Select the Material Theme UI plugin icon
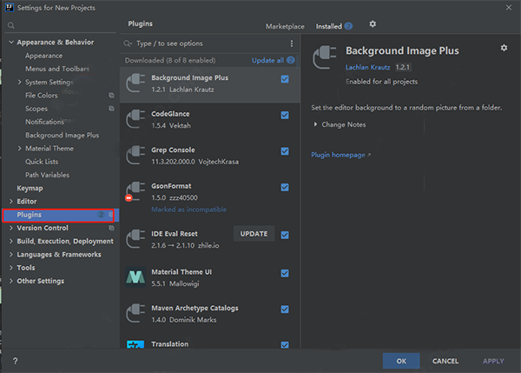This screenshot has width=521, height=373. pyautogui.click(x=135, y=277)
